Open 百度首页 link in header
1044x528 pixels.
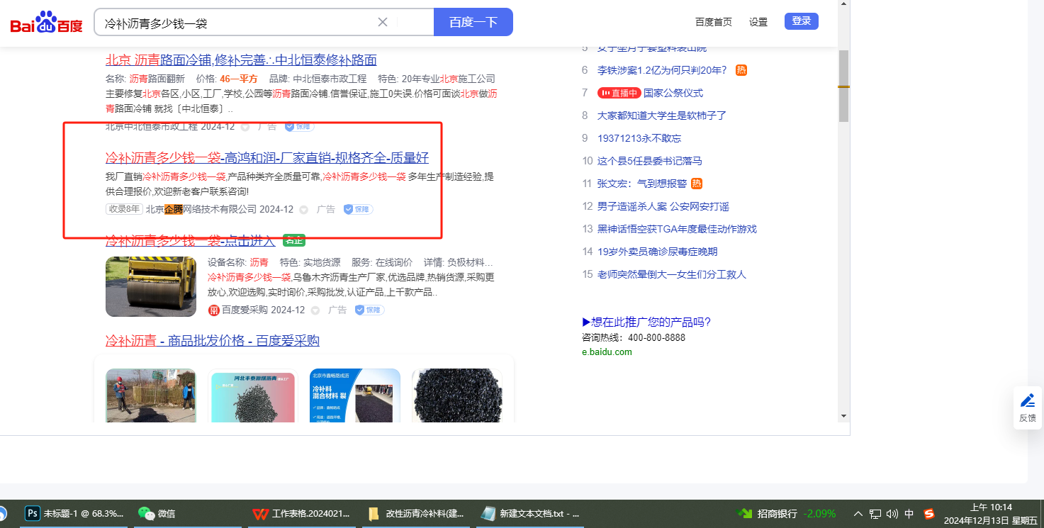tap(714, 22)
